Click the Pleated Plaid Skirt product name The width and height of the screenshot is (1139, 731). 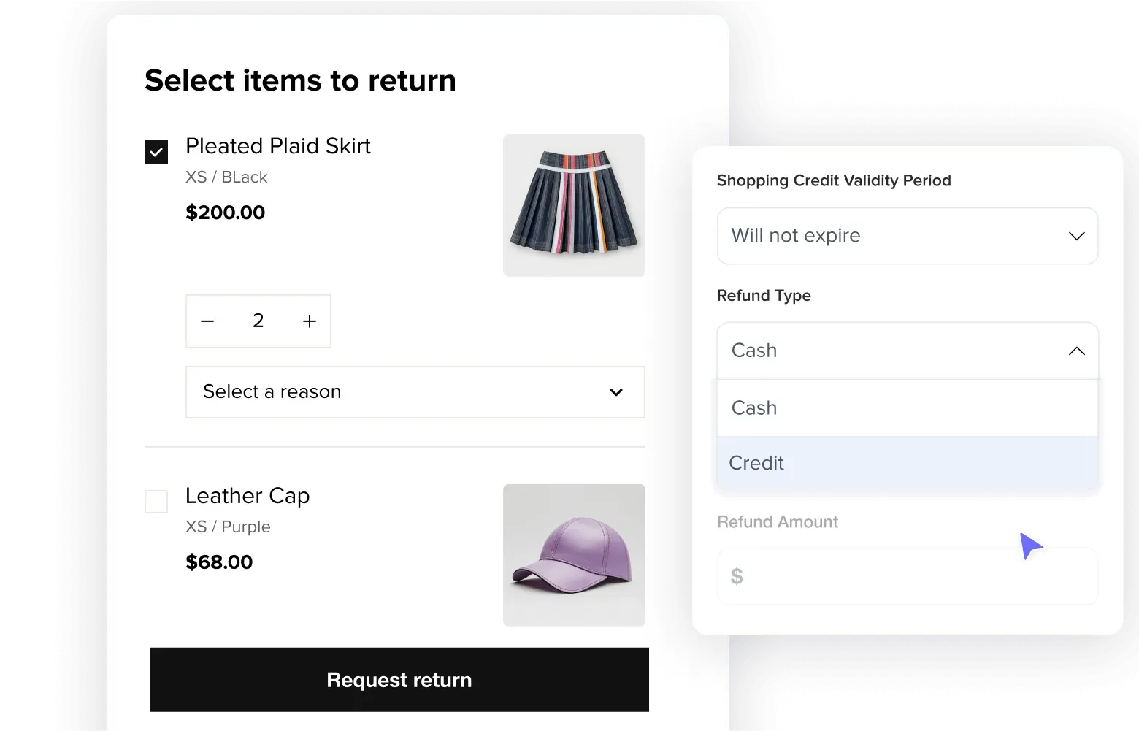278,146
